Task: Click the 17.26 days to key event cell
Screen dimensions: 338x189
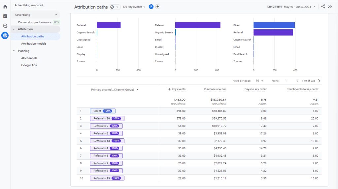Action: (x=263, y=133)
